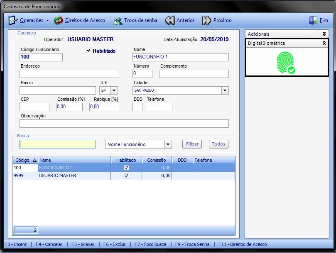The height and width of the screenshot is (253, 336).
Task: Click the CEP input field
Action: pos(34,107)
